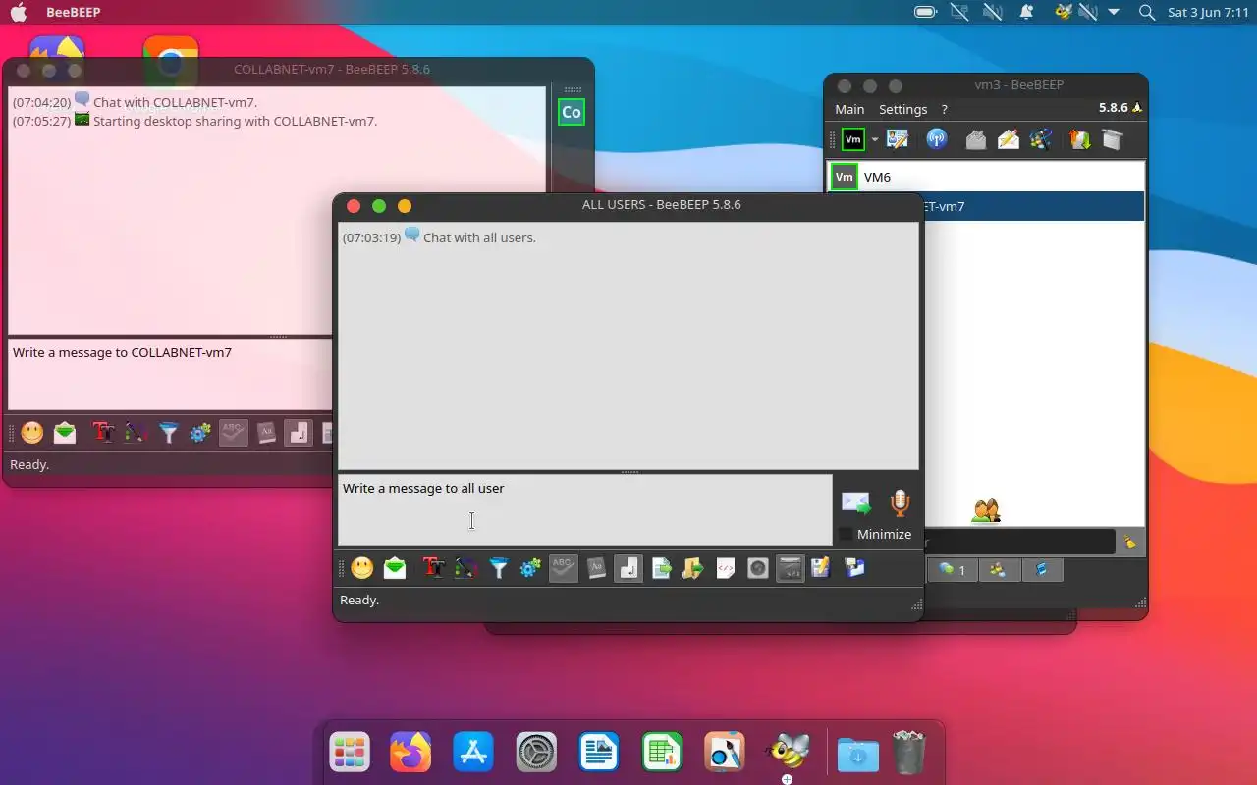Open emoticons in COLLABNET-vm7 chat toolbar
The image size is (1257, 785).
pos(32,433)
